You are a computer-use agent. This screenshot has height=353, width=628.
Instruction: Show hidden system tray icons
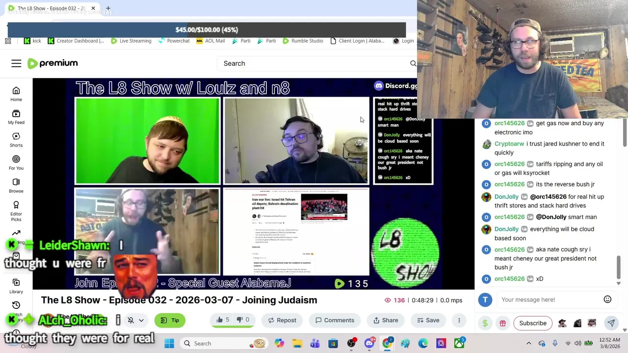click(529, 343)
